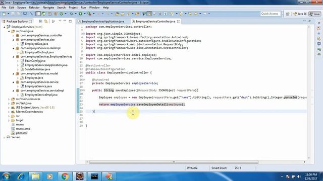The width and height of the screenshot is (323, 181).
Task: Open the Run dropdown arrow
Action: pyautogui.click(x=84, y=14)
